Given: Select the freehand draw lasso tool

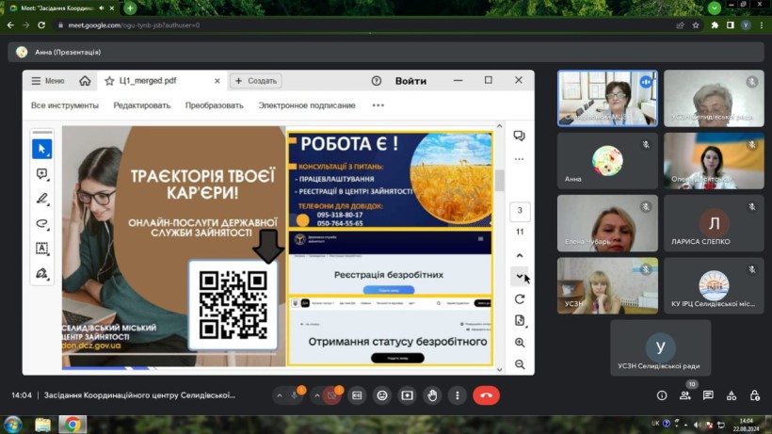Looking at the screenshot, I should (42, 224).
